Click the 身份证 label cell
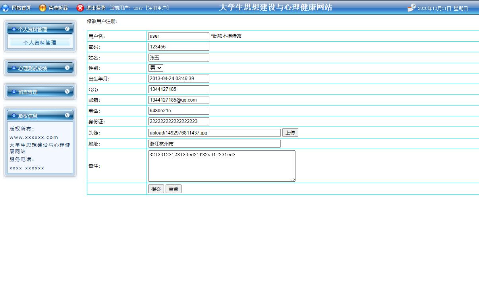Image resolution: width=479 pixels, height=290 pixels. click(117, 121)
